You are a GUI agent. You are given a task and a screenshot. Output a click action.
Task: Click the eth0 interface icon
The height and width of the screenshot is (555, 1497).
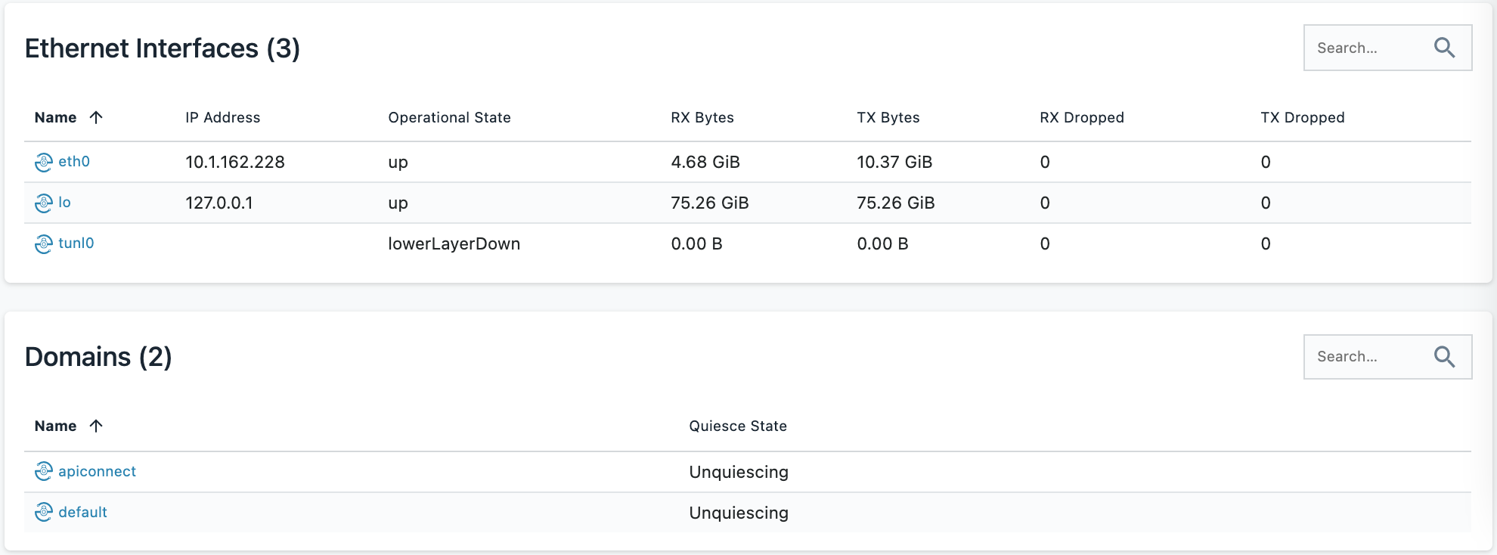[x=44, y=162]
